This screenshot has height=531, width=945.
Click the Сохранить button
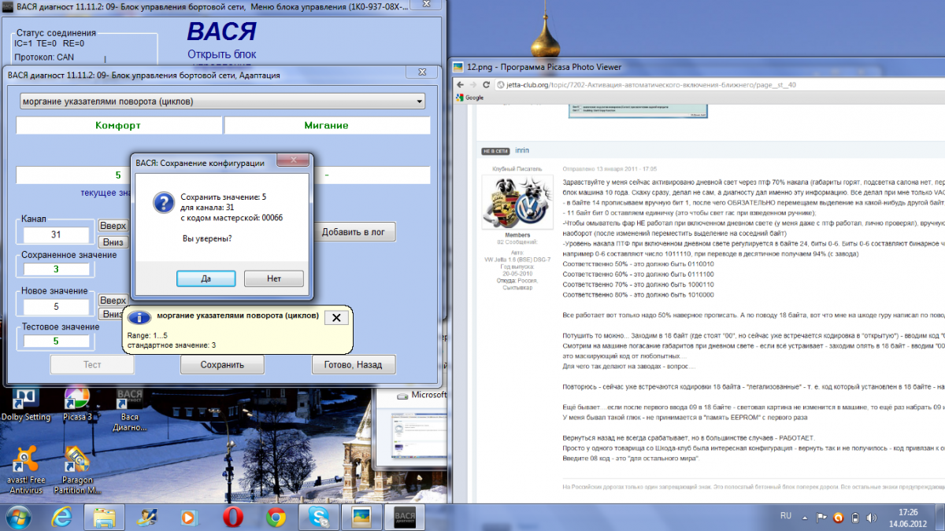222,365
